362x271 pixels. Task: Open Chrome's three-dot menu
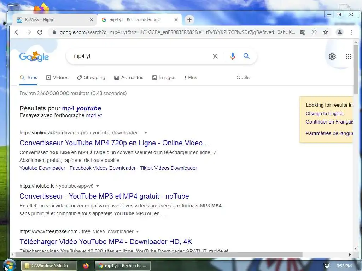click(351, 32)
